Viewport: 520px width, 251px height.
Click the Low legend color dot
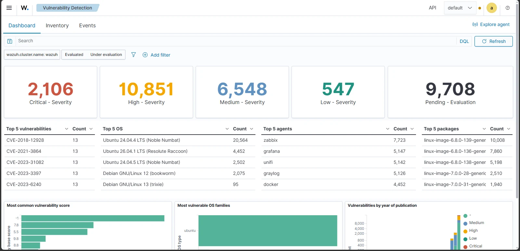coord(465,239)
